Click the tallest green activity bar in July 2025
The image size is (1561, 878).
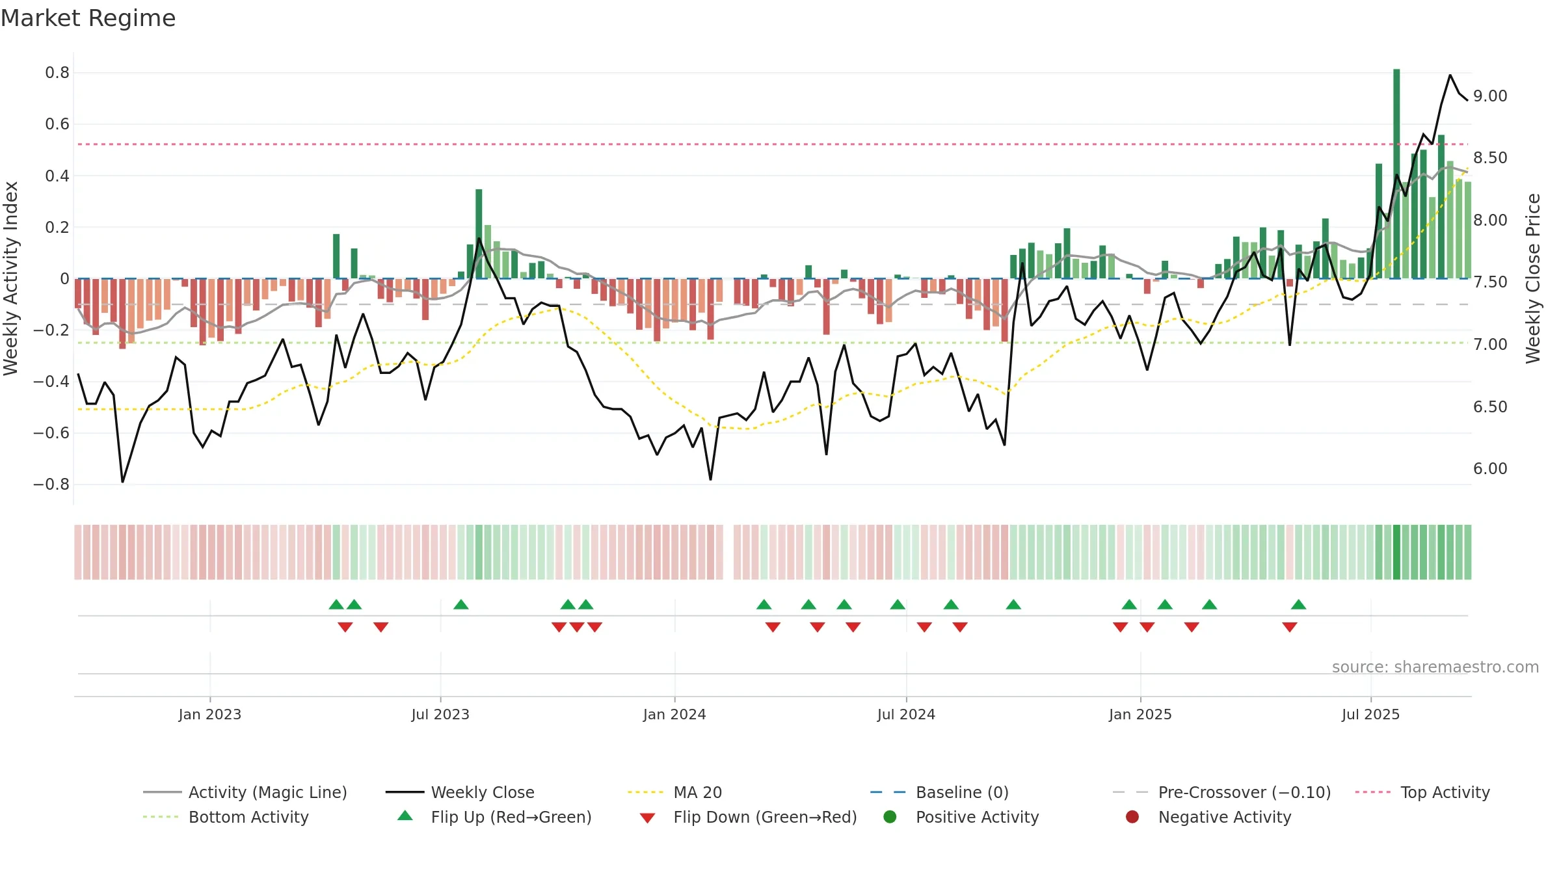[x=1396, y=174]
